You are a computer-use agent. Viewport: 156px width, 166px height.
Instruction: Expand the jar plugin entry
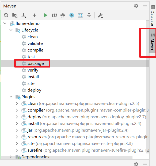(x=17, y=130)
